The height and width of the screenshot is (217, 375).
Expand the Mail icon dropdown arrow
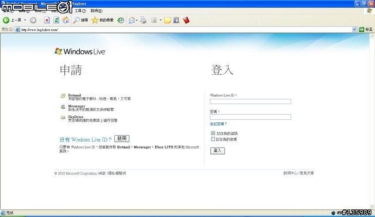tap(137, 20)
